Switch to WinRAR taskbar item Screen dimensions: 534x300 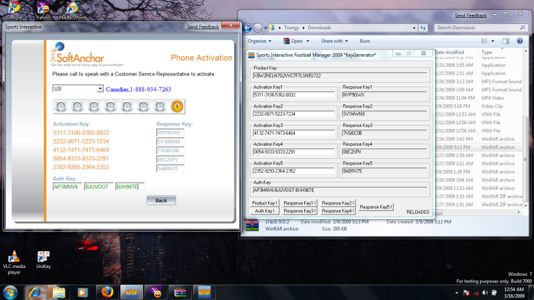pyautogui.click(x=180, y=293)
